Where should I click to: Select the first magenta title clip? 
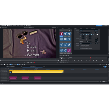coord(13,78)
